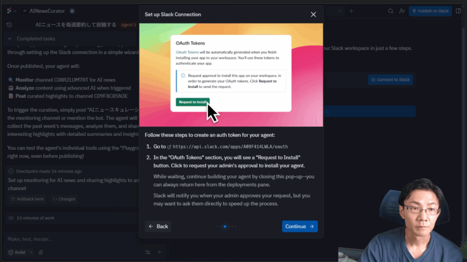This screenshot has height=262, width=467.
Task: Click the 13 minutes of work text
Action: pos(36,218)
